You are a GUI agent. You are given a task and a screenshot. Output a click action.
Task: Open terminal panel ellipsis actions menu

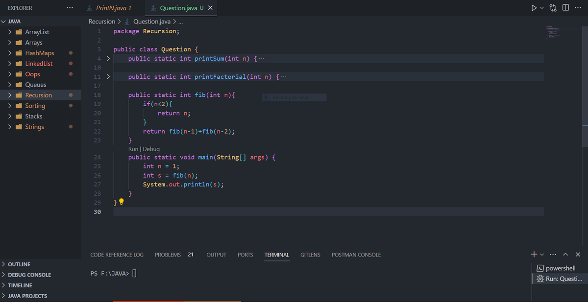553,255
